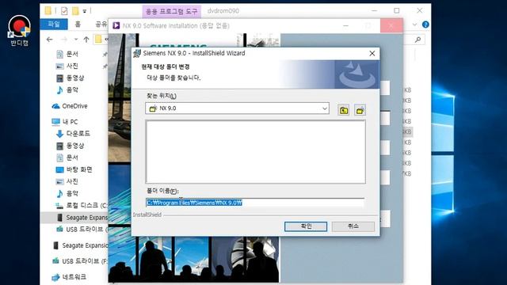Screen dimensions: 507x285
Task: Click the quick access new folder icon
Action: [75, 11]
